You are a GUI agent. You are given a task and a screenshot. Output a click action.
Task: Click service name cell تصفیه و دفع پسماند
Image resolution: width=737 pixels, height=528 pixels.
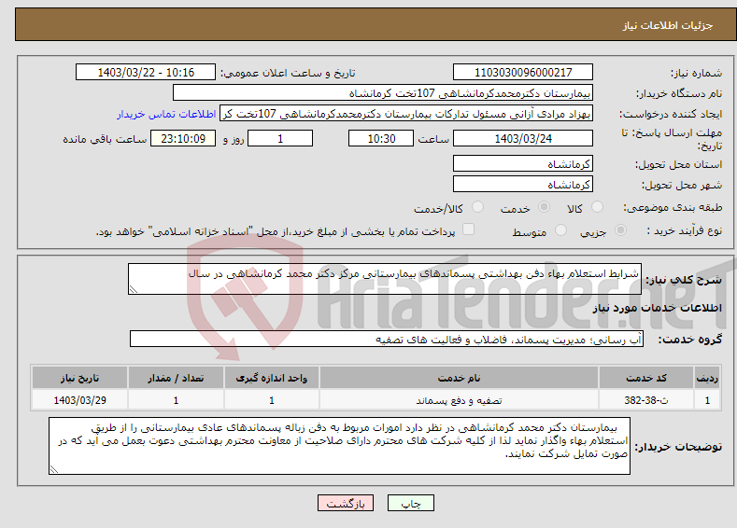coord(459,400)
